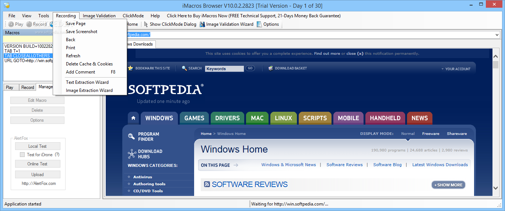Open the GAMES site tab
Image resolution: width=505 pixels, height=211 pixels.
point(194,118)
